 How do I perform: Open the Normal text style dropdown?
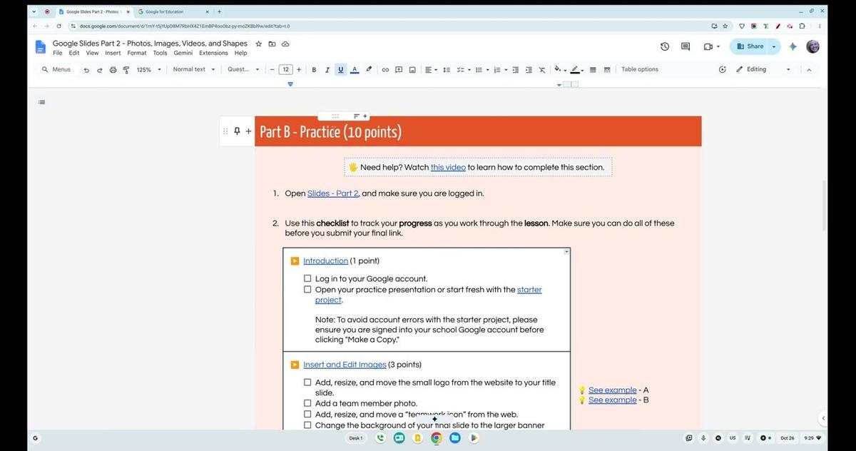(x=193, y=70)
